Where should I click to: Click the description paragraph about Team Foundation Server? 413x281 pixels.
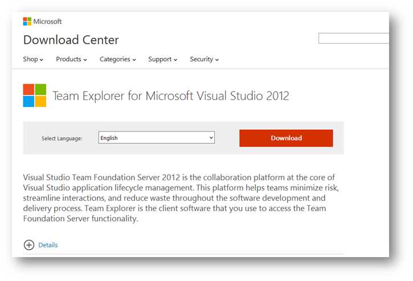point(181,198)
